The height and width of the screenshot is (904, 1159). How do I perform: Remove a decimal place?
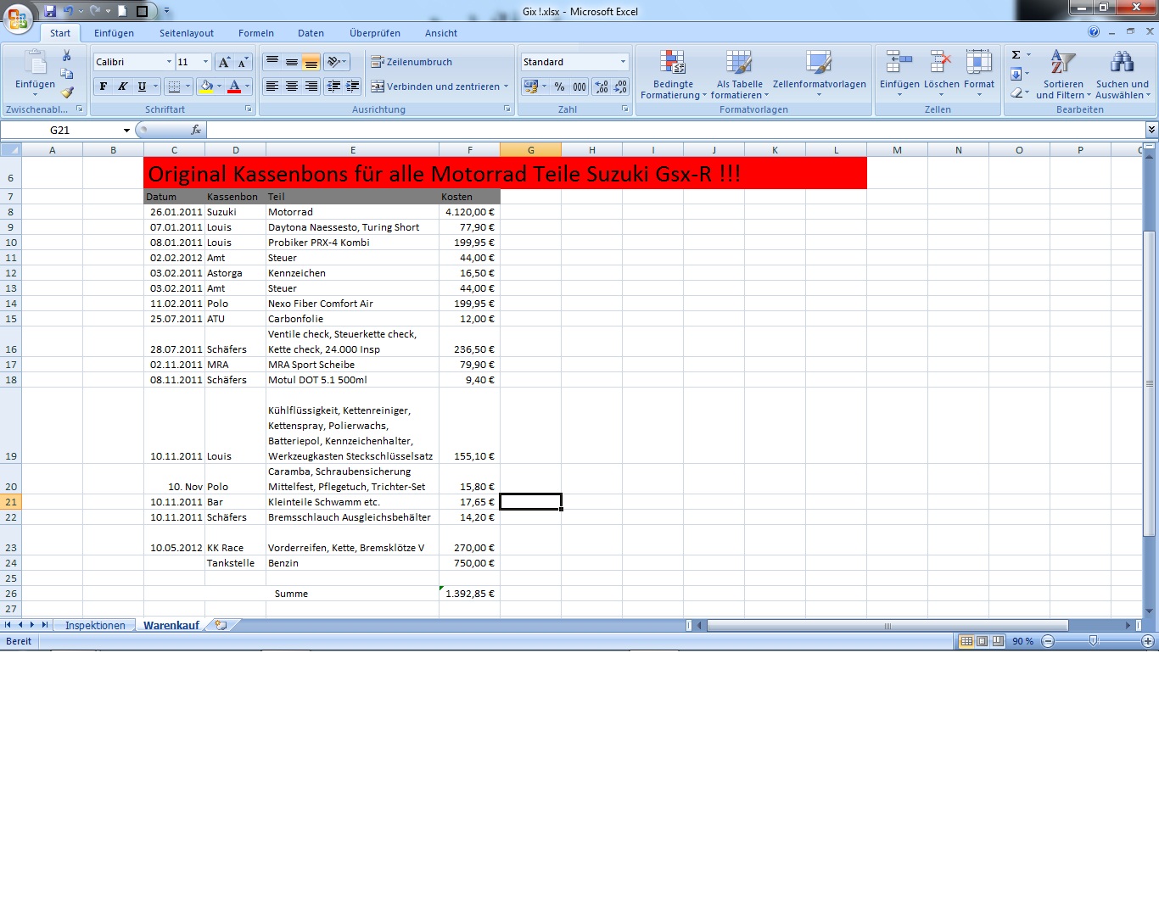[620, 86]
